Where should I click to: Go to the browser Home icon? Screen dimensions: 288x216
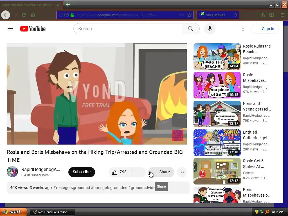[33, 15]
